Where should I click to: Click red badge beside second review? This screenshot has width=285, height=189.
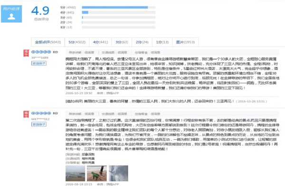(26, 114)
